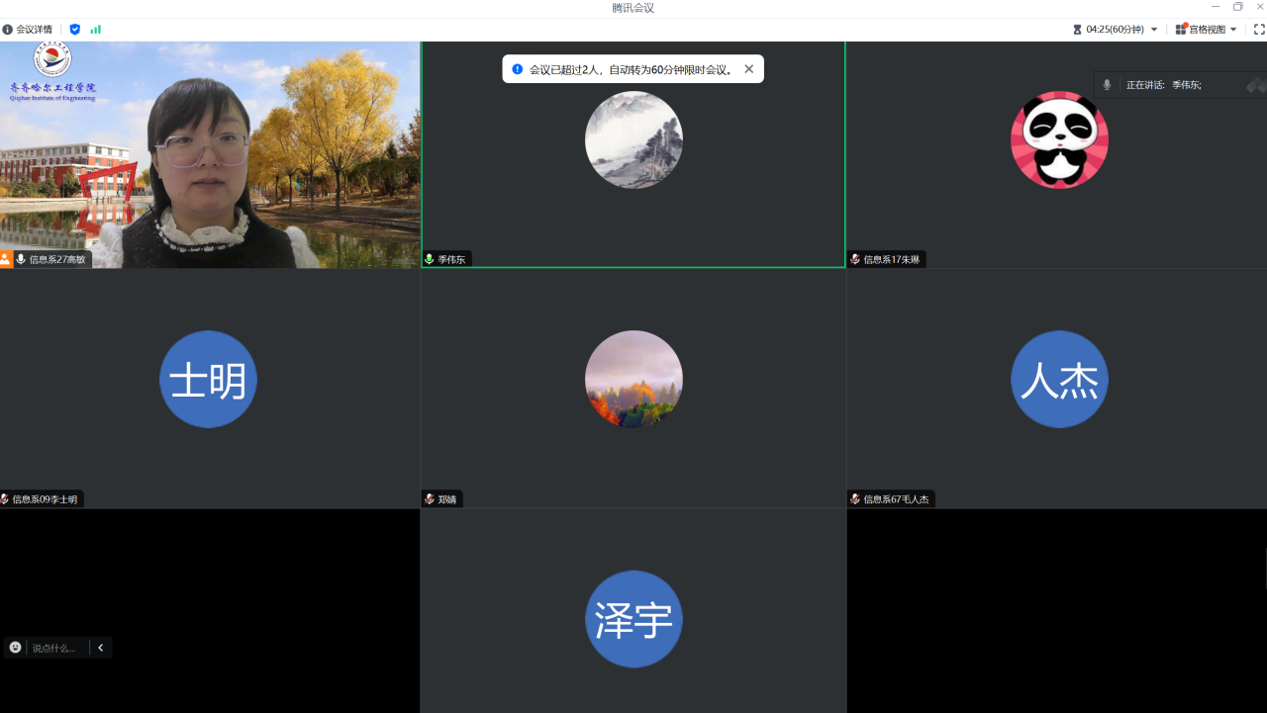
Task: Type in the 说点什么 chat field
Action: pyautogui.click(x=55, y=649)
